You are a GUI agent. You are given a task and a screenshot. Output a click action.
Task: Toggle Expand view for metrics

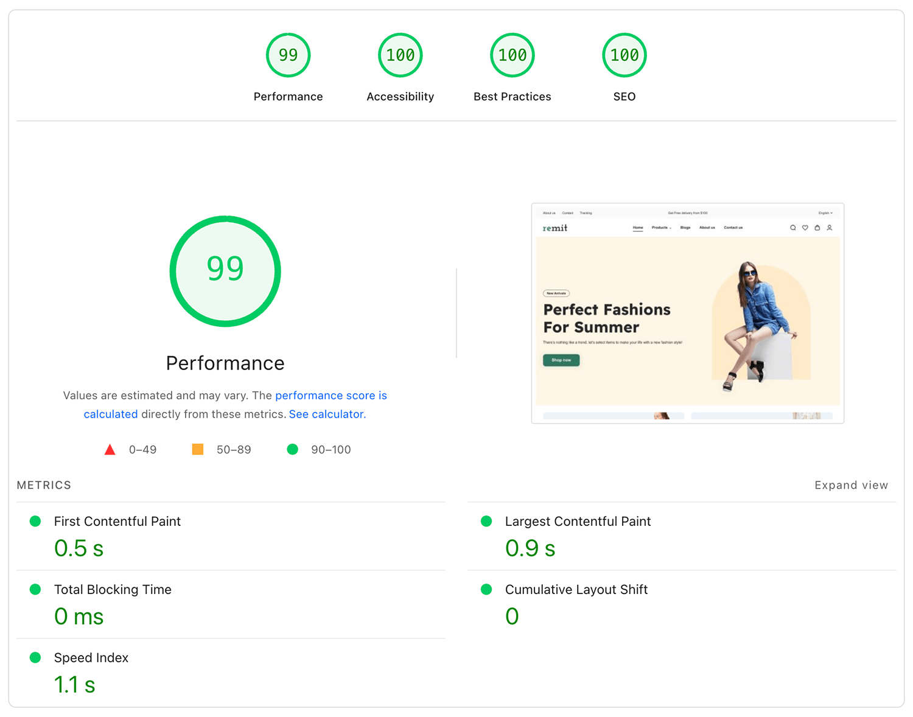click(x=851, y=485)
